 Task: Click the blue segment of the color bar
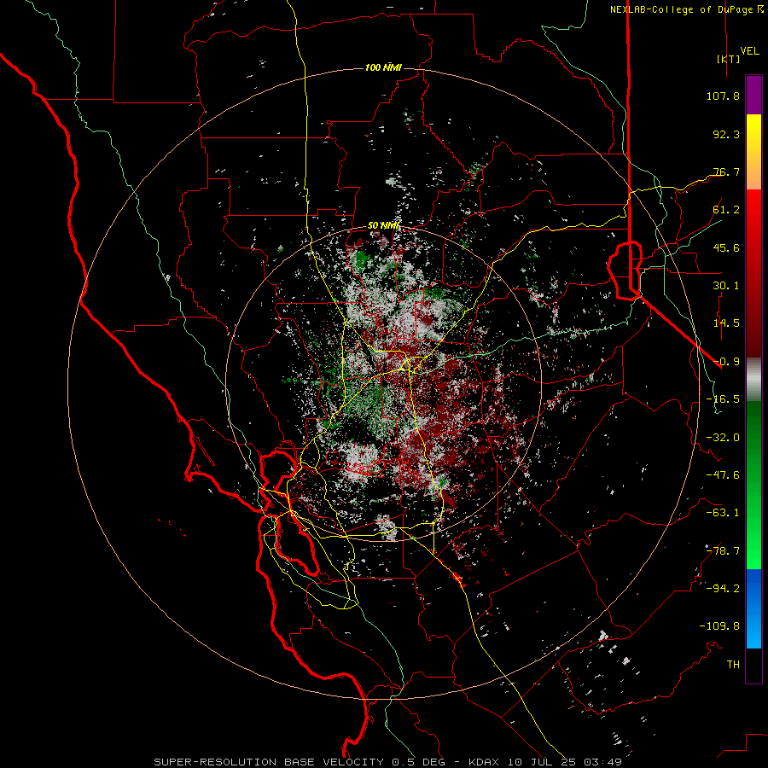click(753, 608)
